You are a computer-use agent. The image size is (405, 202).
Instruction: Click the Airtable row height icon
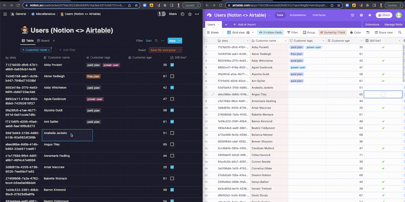tap(368, 32)
